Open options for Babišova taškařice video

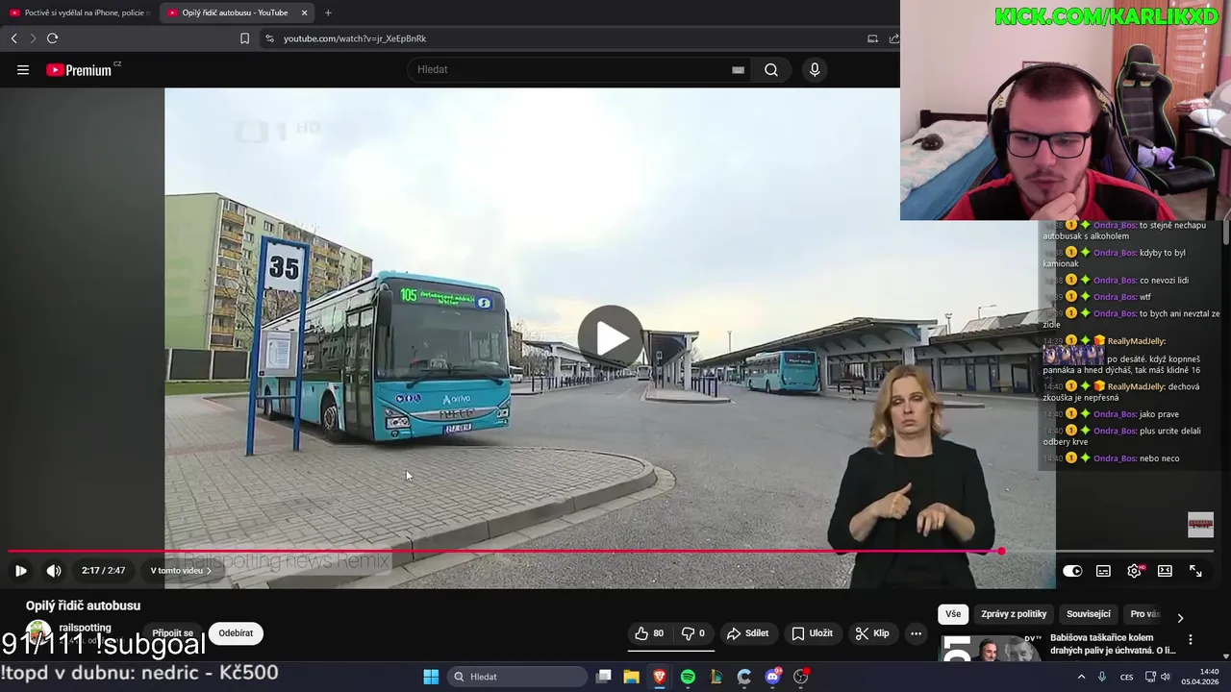[1191, 639]
